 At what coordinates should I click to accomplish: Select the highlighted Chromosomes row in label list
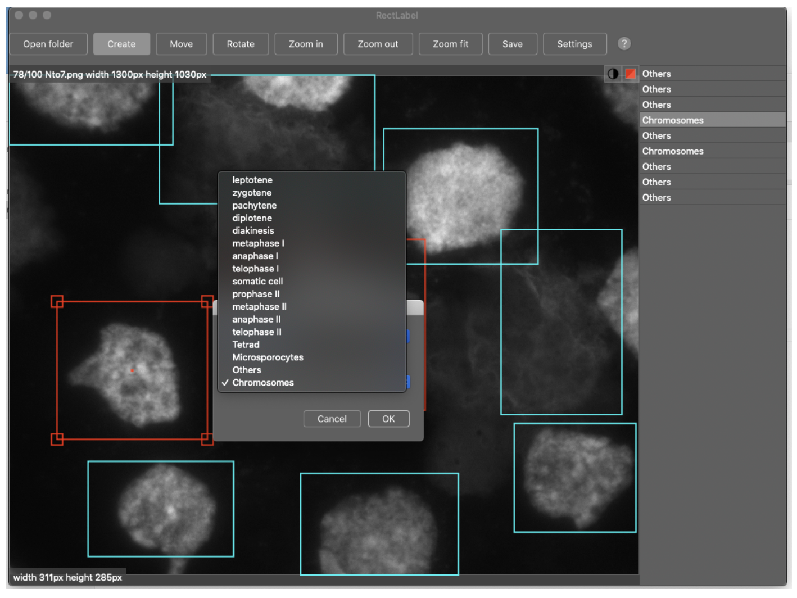(673, 120)
